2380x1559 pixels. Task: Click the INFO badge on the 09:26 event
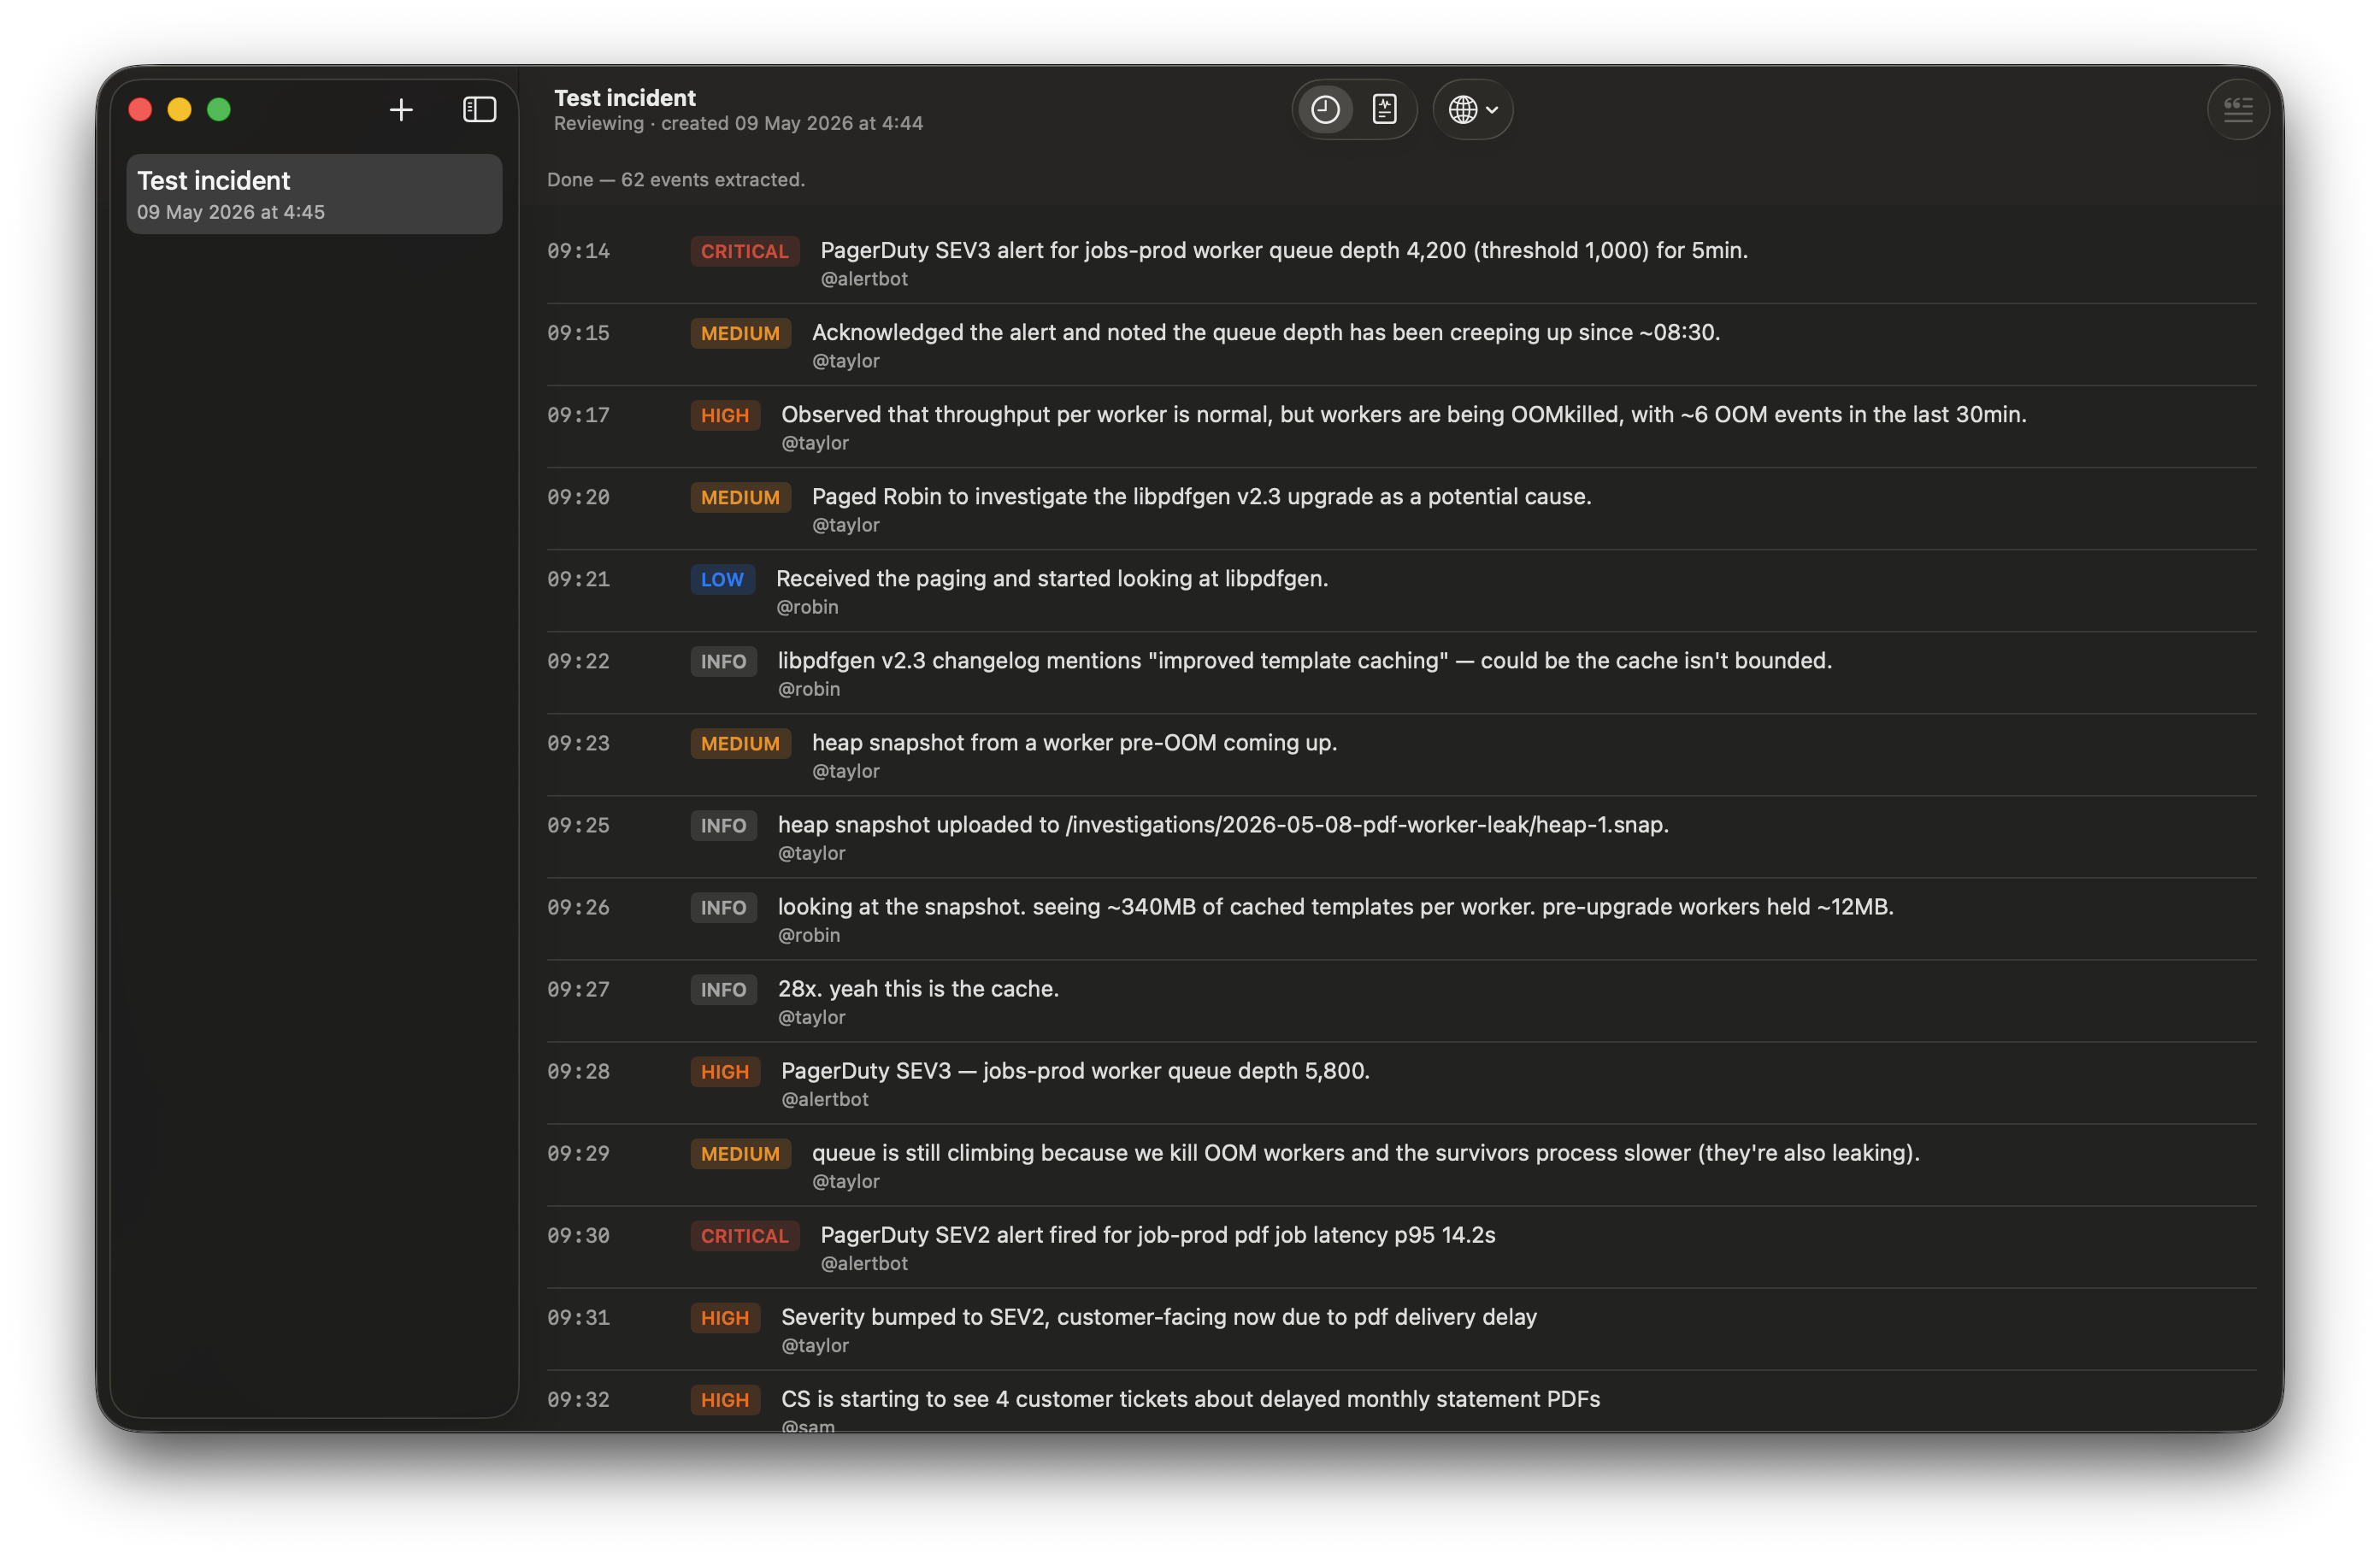point(723,907)
